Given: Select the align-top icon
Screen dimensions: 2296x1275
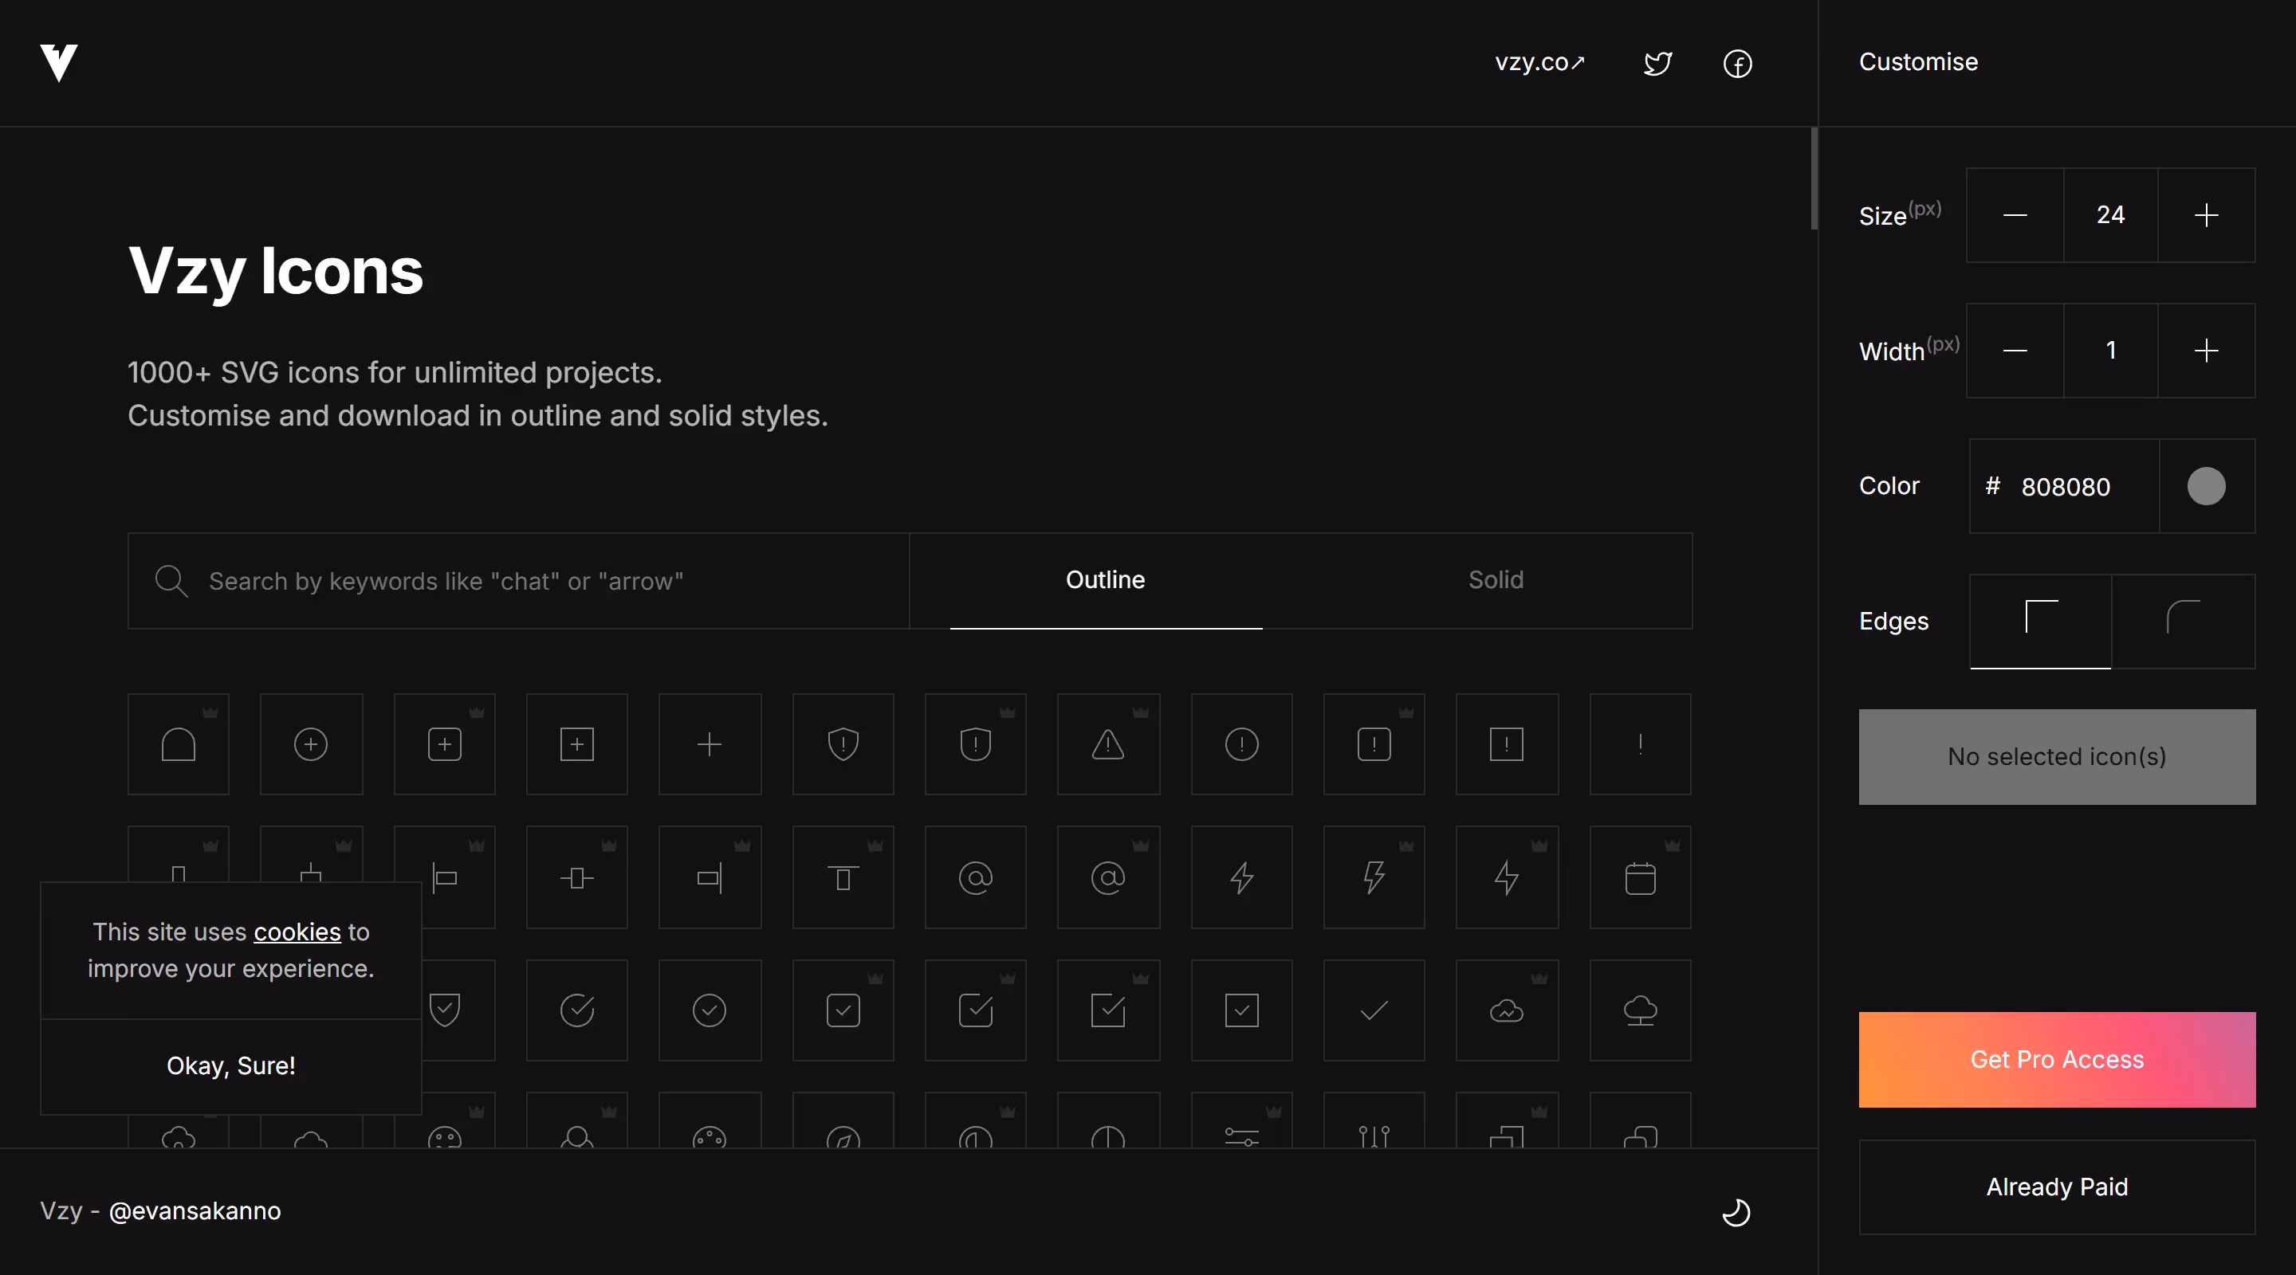Looking at the screenshot, I should [843, 877].
